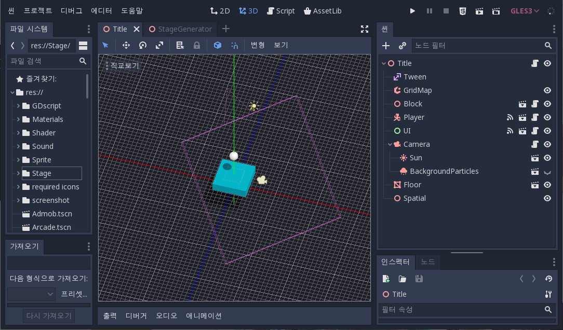Image resolution: width=563 pixels, height=330 pixels.
Task: Pause the running scene
Action: [x=430, y=11]
